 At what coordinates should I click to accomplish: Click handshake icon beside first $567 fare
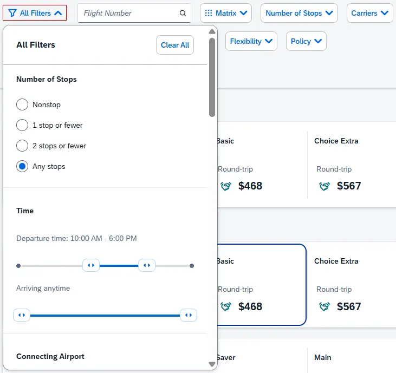pos(324,186)
